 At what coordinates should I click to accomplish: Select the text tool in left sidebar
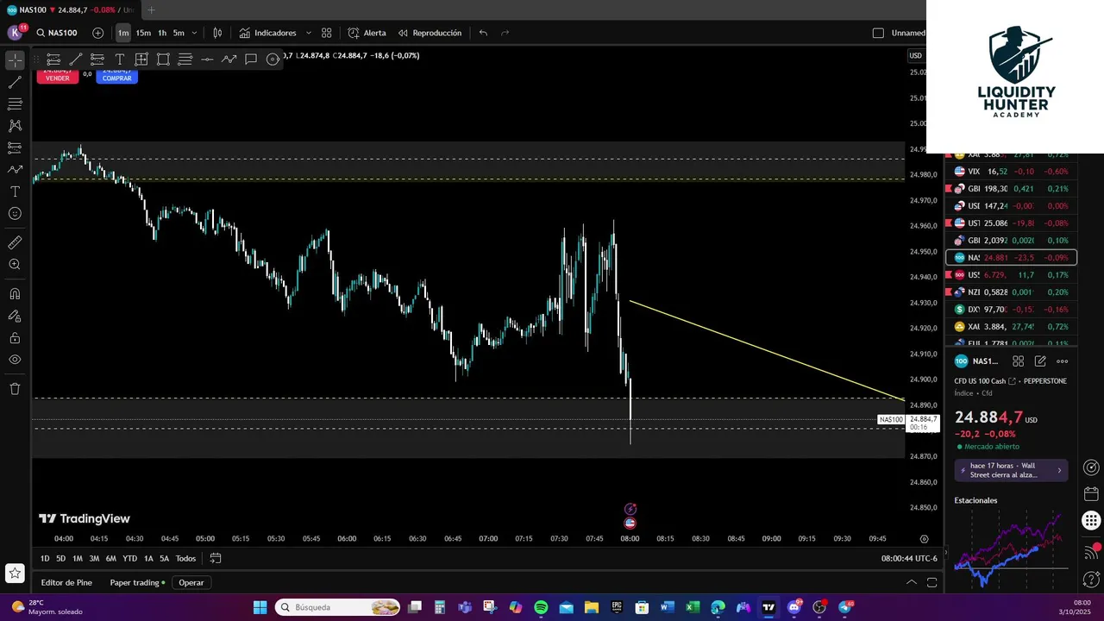15,191
